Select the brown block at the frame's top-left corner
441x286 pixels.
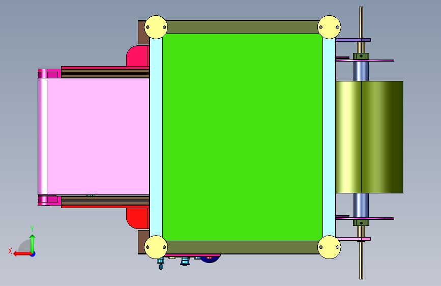pyautogui.click(x=143, y=32)
